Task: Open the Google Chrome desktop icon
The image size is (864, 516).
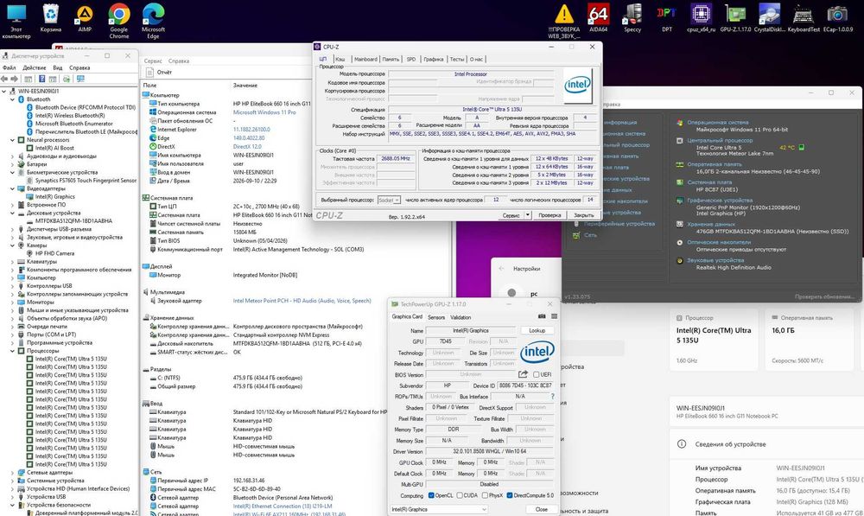Action: pyautogui.click(x=119, y=21)
